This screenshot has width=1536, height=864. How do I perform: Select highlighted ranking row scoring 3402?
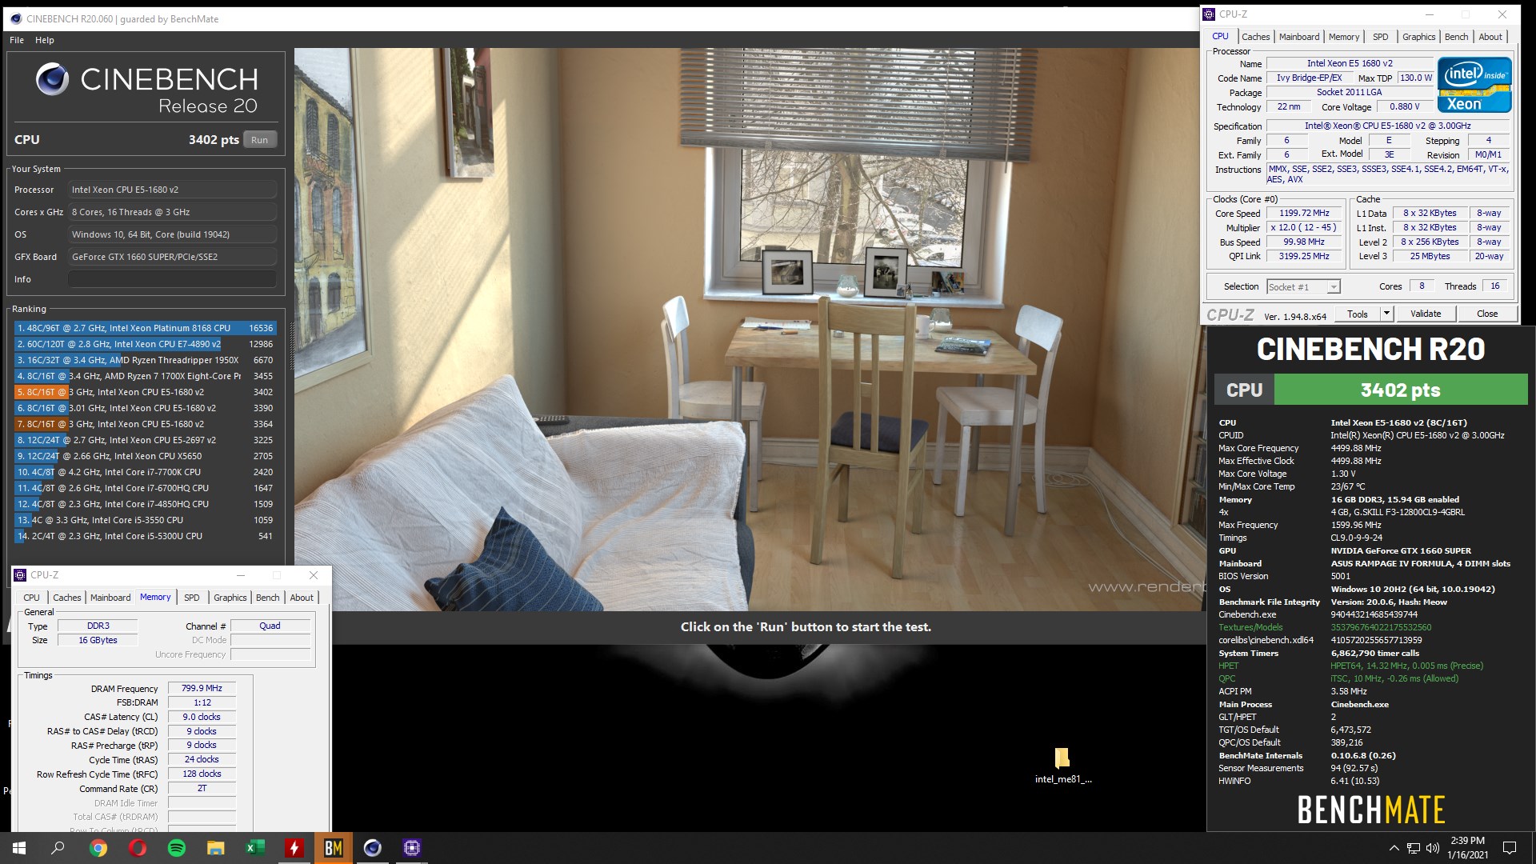[x=145, y=392]
